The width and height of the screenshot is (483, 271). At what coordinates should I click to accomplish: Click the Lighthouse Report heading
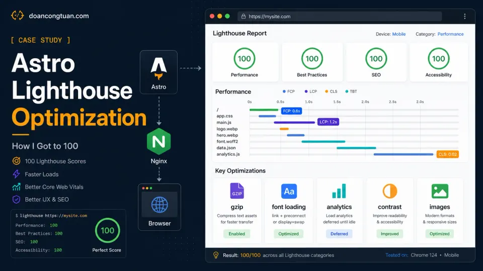[x=239, y=33]
